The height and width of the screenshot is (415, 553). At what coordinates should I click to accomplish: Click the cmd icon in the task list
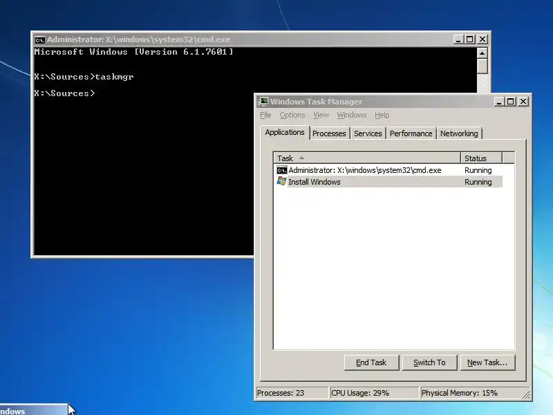tap(281, 170)
